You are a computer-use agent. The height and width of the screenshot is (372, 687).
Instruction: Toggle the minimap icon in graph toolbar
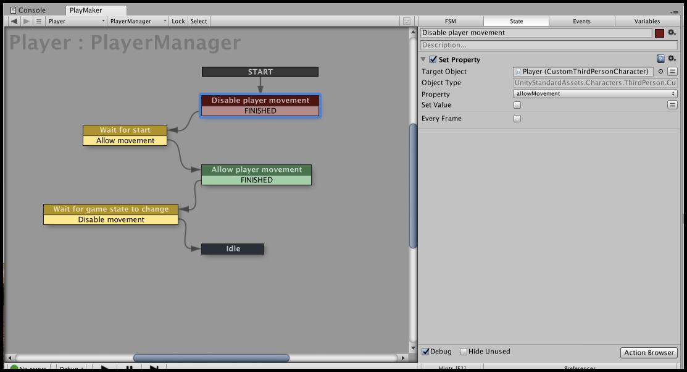tap(407, 21)
